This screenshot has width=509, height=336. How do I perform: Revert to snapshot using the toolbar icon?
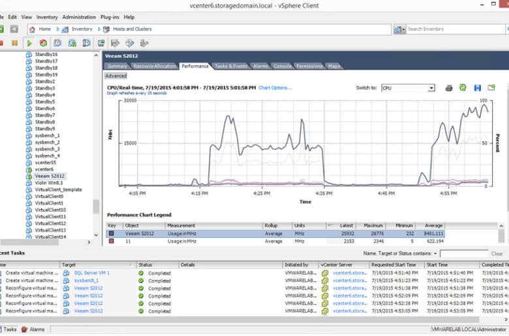[72, 43]
